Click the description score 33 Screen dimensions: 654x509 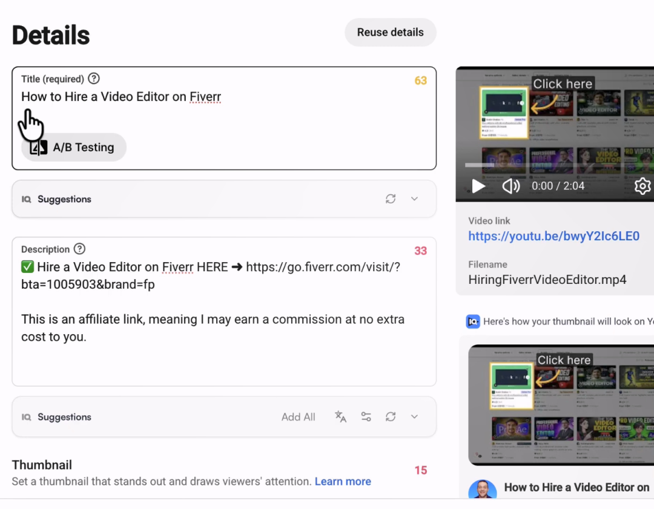click(420, 251)
